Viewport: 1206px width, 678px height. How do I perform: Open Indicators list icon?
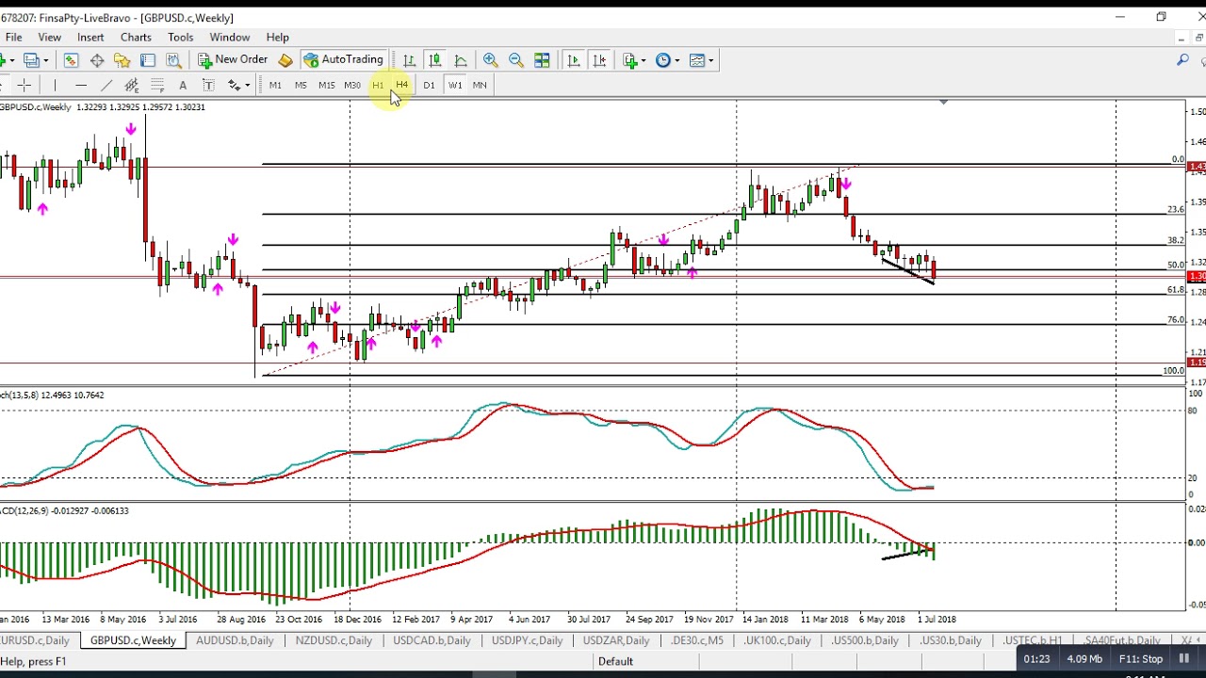[630, 60]
